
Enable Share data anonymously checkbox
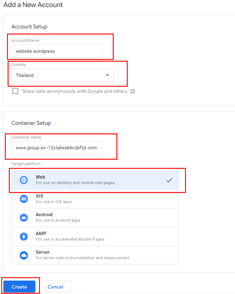coord(15,91)
